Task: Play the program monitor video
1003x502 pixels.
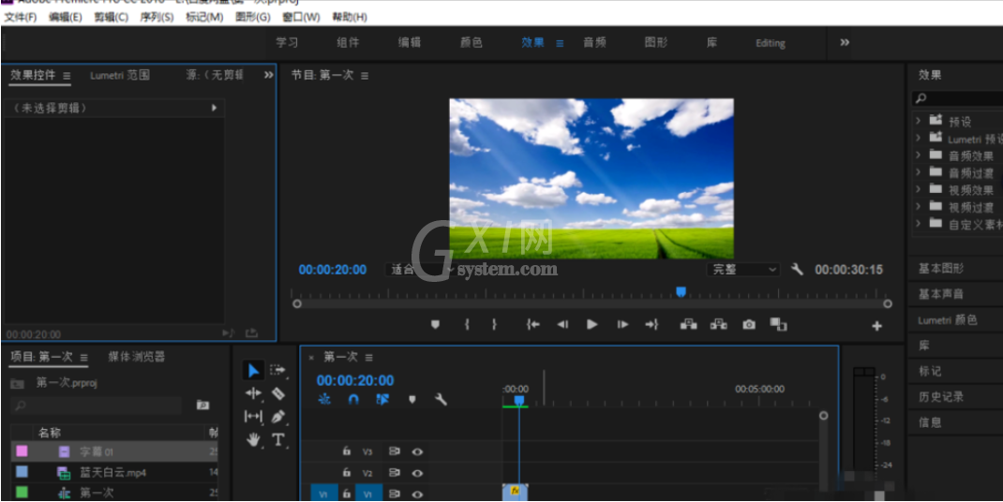Action: 592,324
